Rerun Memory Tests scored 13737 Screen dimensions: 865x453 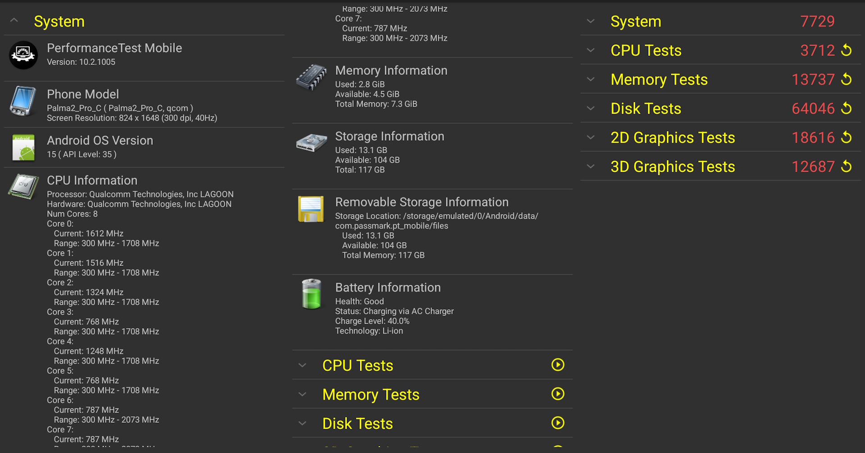pyautogui.click(x=847, y=79)
